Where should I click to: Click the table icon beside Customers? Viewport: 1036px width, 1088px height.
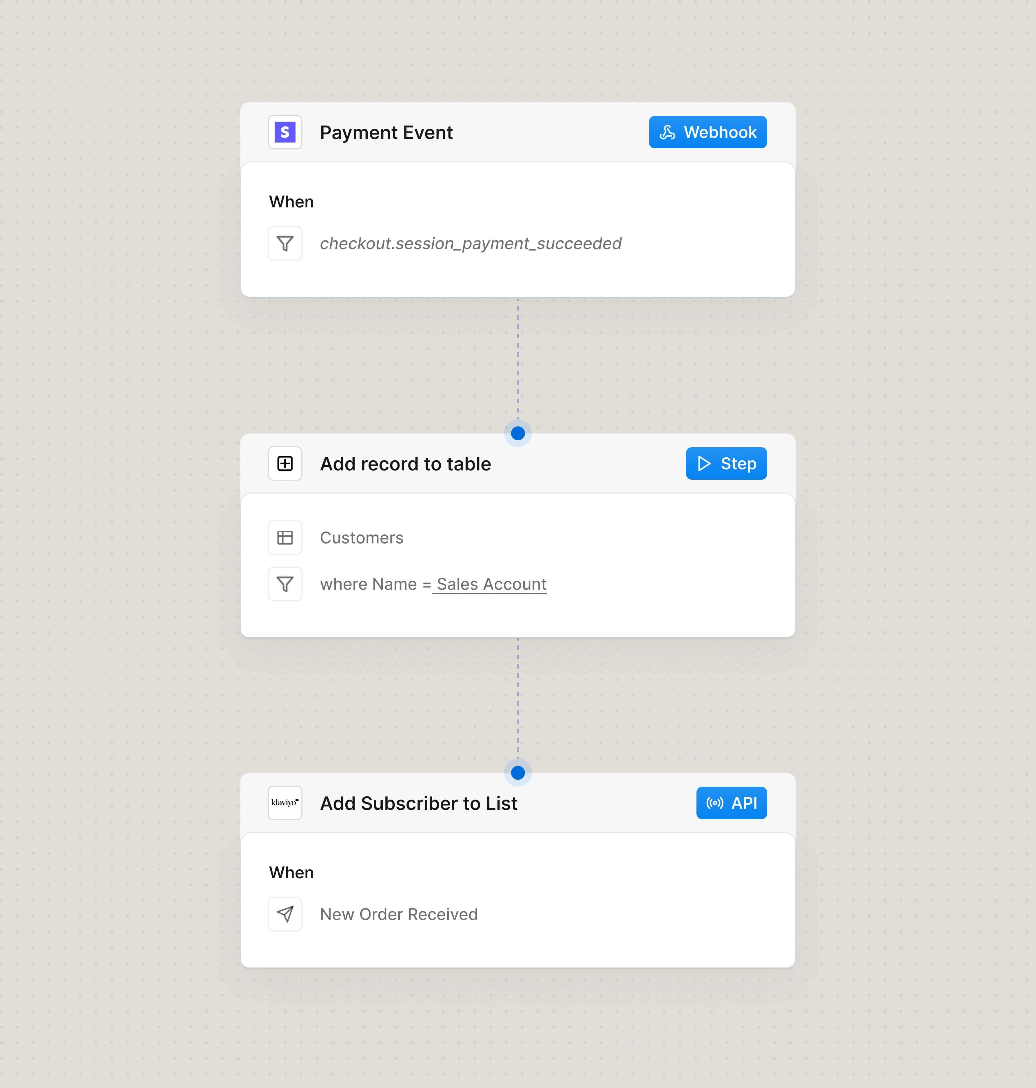285,538
